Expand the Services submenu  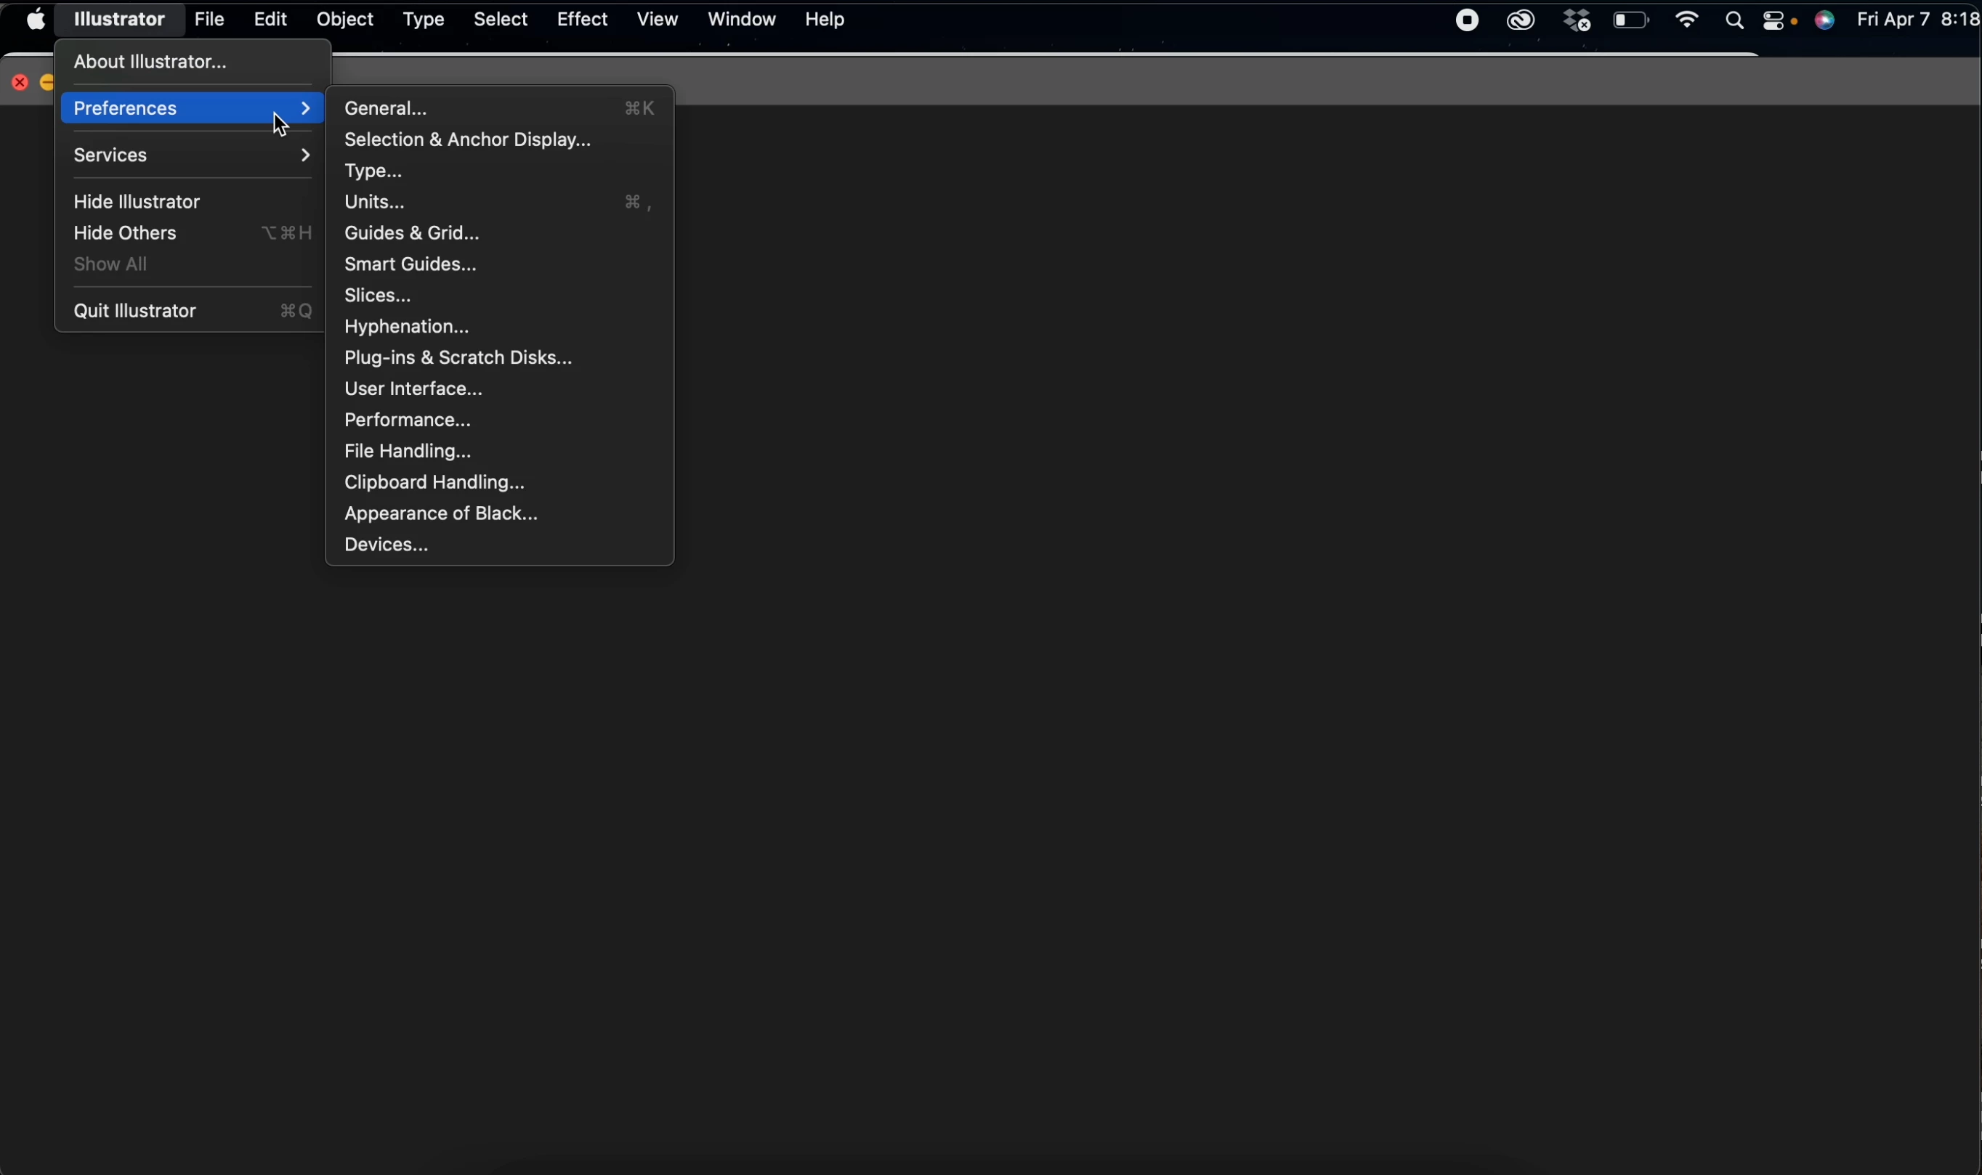[193, 156]
